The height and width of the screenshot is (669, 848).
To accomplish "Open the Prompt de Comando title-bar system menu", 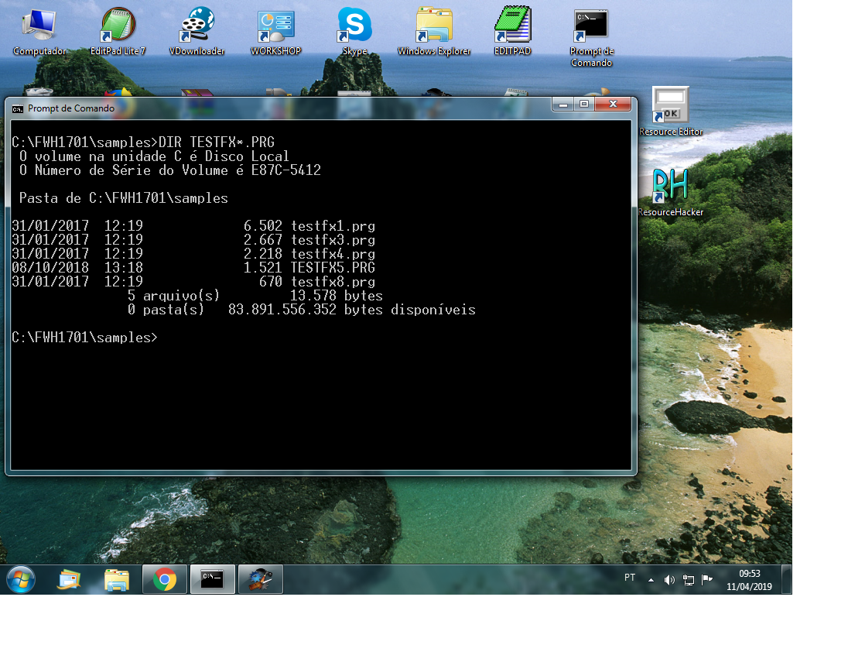I will tap(18, 108).
